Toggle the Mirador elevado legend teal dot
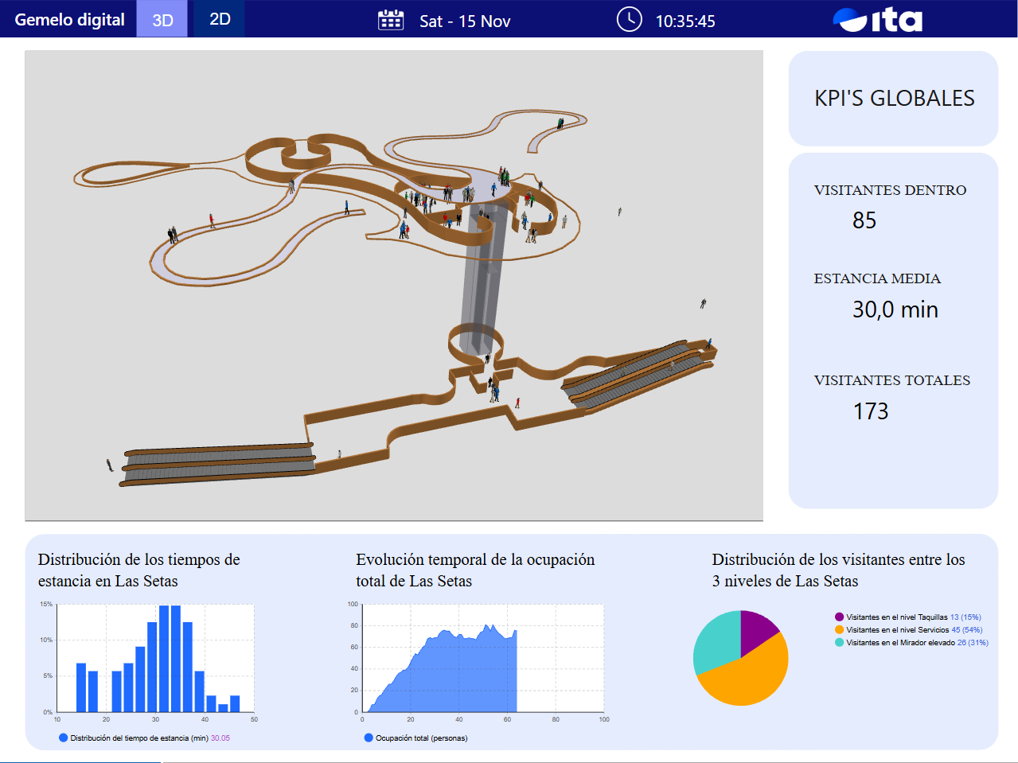 pos(839,643)
